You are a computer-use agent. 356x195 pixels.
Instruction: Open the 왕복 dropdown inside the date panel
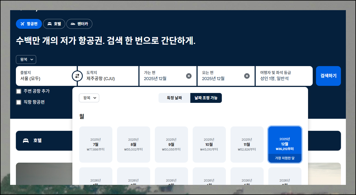pos(89,98)
